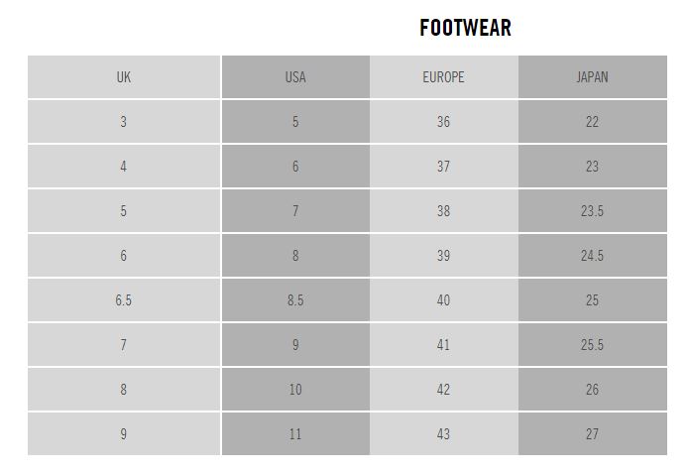Select the Europe size 40 cell
This screenshot has width=689, height=472.
pos(444,300)
